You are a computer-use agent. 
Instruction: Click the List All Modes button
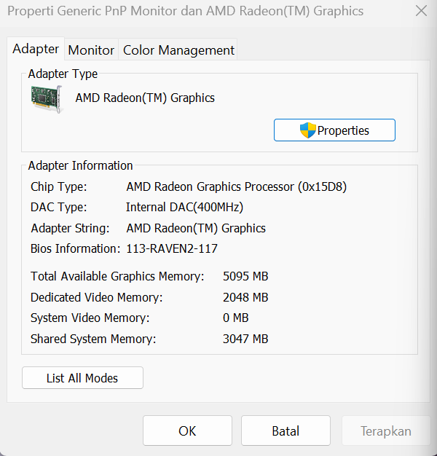(x=82, y=378)
